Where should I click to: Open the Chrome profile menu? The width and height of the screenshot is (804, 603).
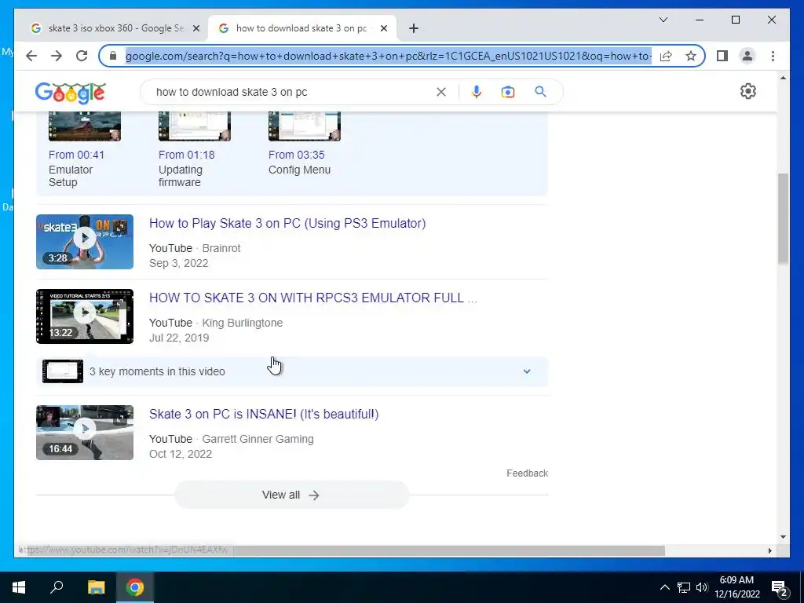coord(747,56)
